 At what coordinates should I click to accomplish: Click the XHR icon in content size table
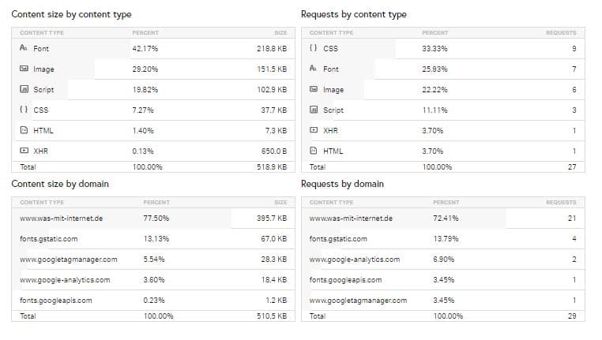(x=24, y=150)
